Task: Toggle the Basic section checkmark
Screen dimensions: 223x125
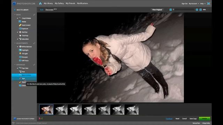Action: (x=34, y=15)
